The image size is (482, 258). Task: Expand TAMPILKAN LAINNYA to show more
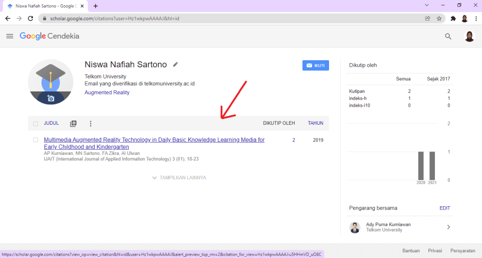(x=179, y=177)
